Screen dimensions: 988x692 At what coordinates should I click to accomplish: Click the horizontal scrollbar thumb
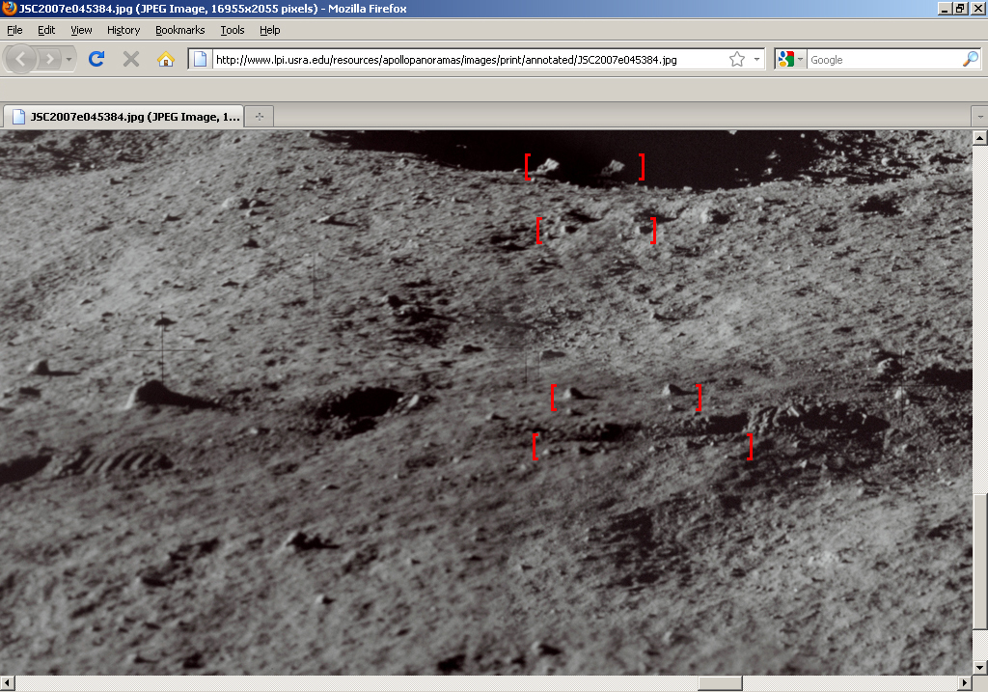point(720,682)
